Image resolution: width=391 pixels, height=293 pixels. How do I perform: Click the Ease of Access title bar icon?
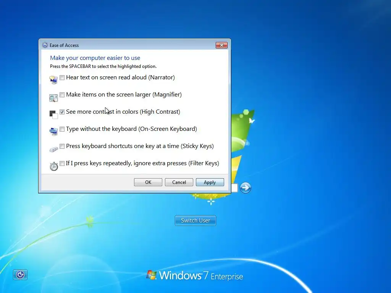point(45,45)
